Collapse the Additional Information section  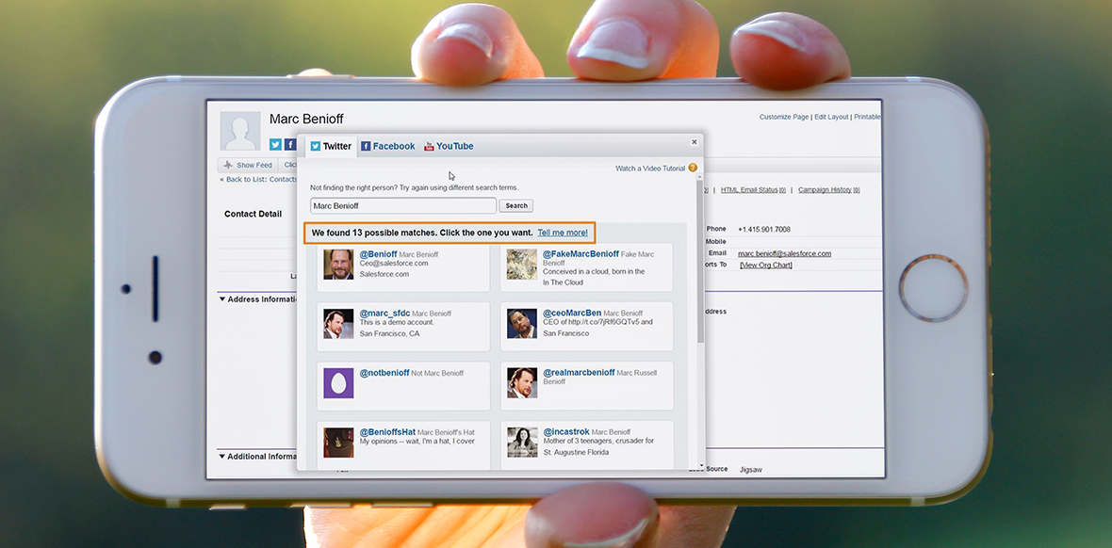tap(221, 457)
